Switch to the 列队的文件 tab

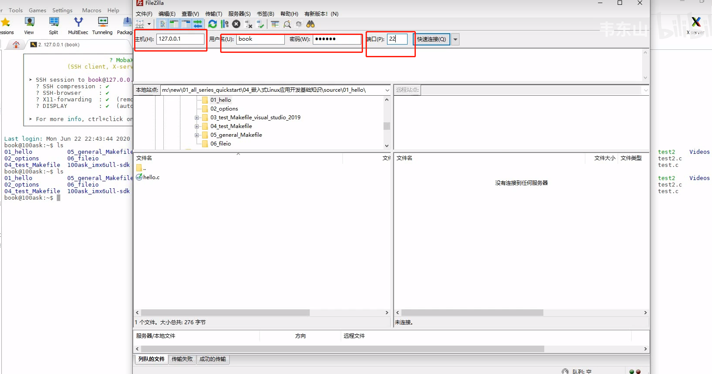click(x=151, y=359)
